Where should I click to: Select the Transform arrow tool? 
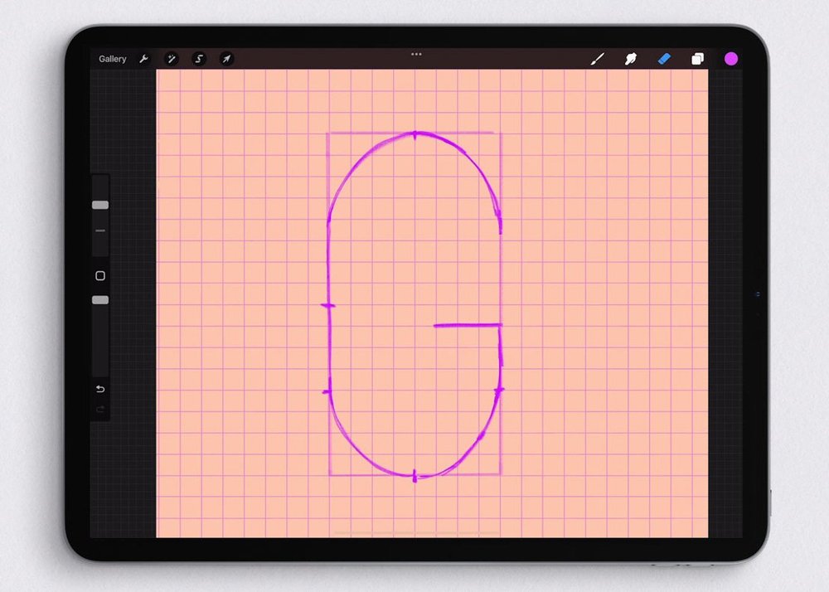(226, 59)
